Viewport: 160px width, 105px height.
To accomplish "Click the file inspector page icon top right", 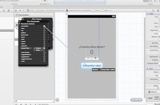I will coord(153,10).
